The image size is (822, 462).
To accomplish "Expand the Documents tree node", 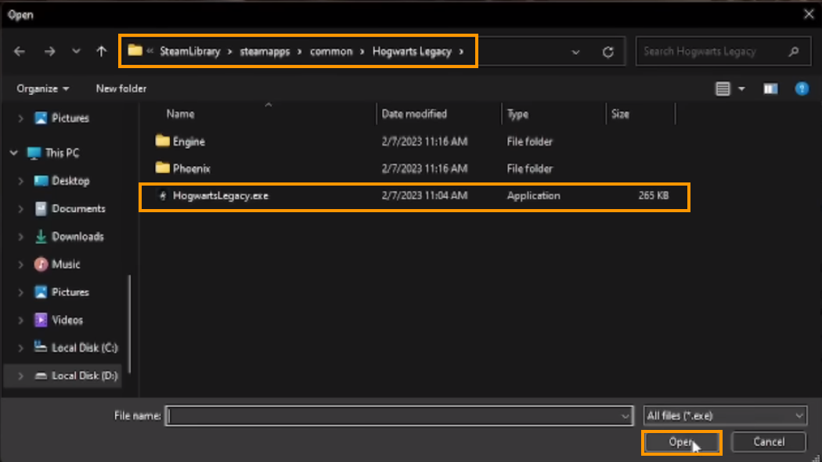I will 20,209.
